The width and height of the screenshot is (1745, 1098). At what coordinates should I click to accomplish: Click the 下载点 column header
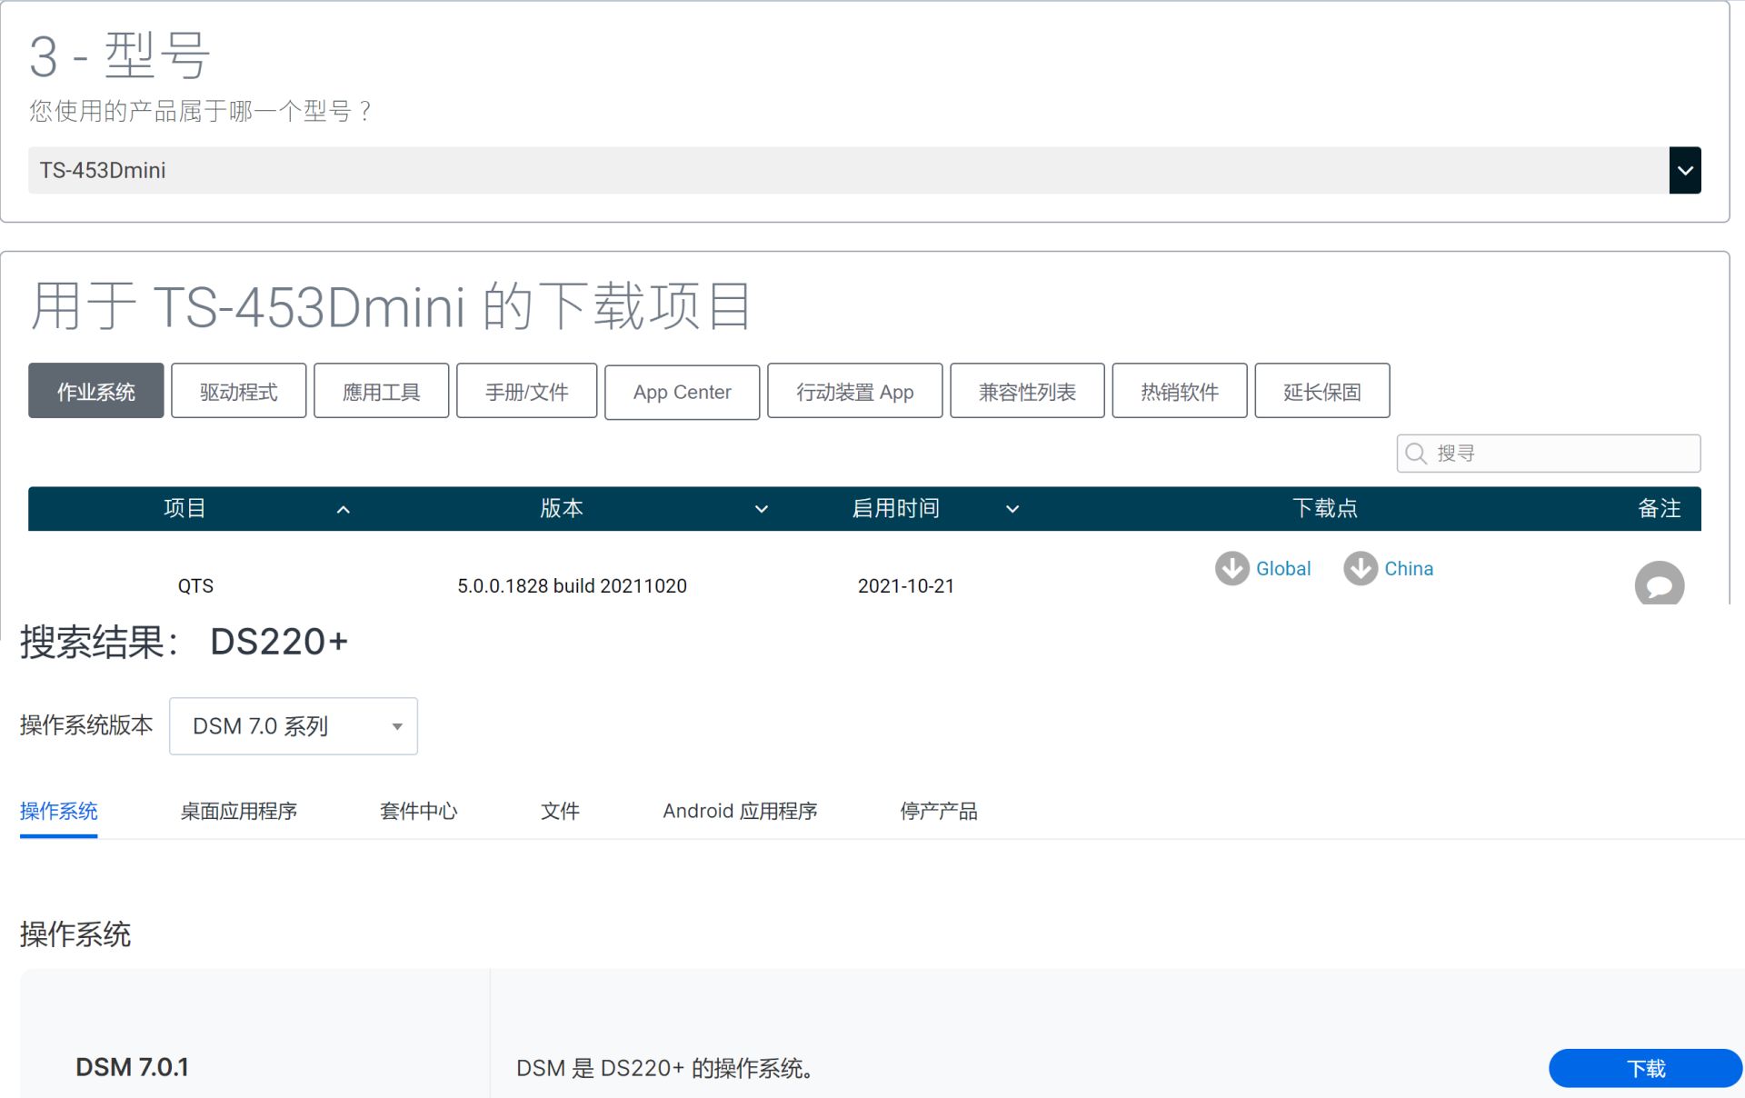tap(1325, 508)
